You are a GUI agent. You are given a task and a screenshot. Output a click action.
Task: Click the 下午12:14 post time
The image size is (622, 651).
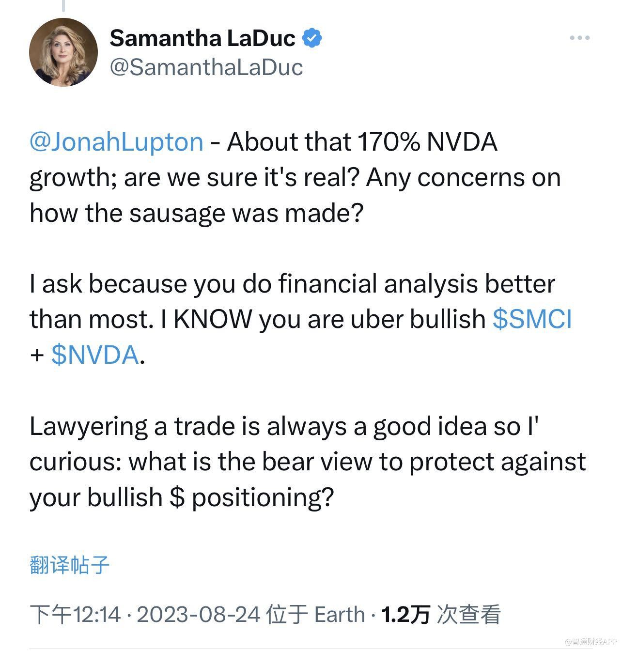pos(75,614)
